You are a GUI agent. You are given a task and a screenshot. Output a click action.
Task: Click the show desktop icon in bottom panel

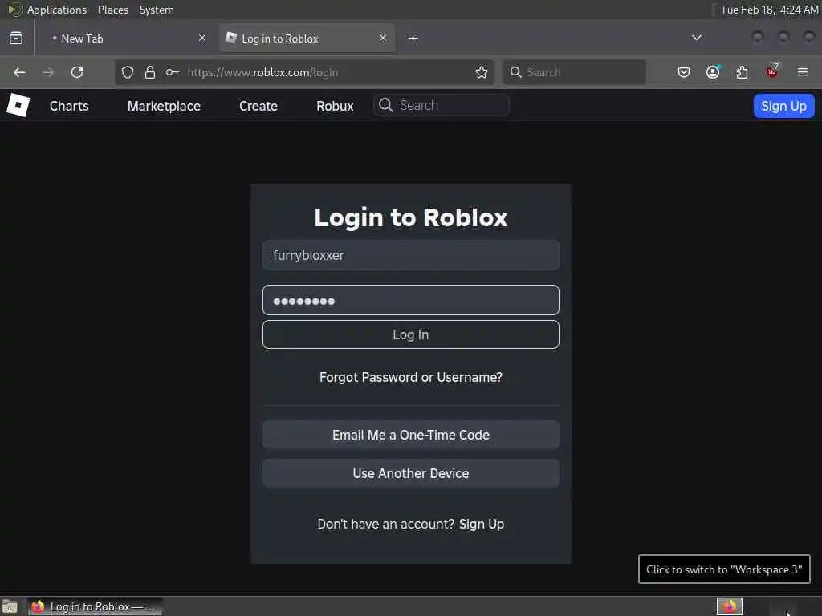pyautogui.click(x=10, y=606)
